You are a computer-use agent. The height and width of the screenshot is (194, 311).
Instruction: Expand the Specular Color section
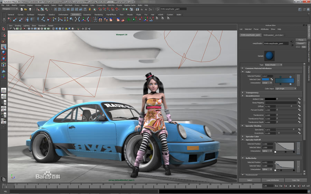coord(242,137)
